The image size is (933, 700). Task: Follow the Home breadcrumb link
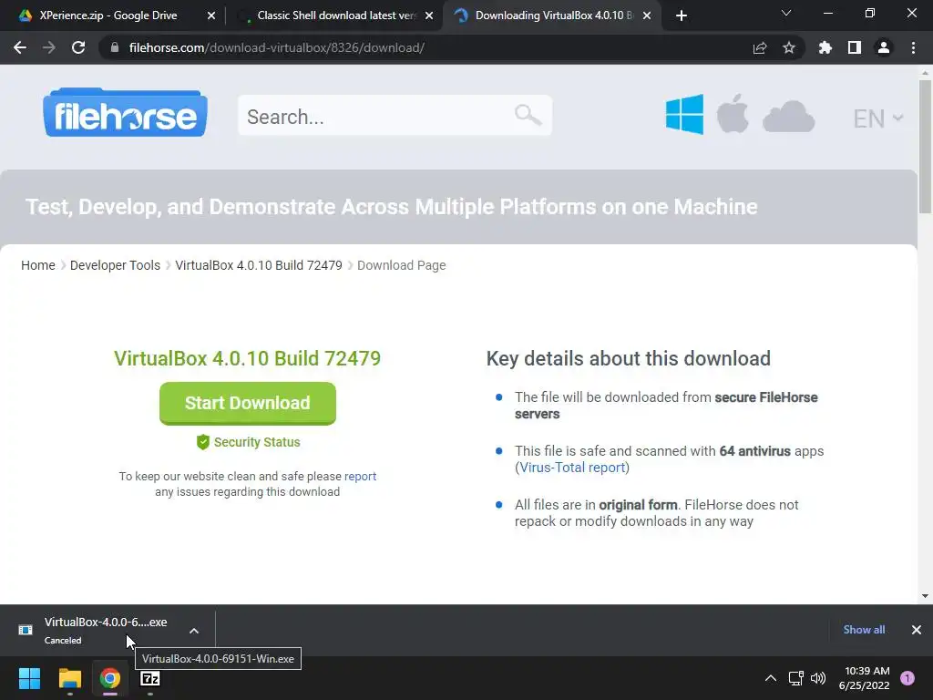coord(38,265)
